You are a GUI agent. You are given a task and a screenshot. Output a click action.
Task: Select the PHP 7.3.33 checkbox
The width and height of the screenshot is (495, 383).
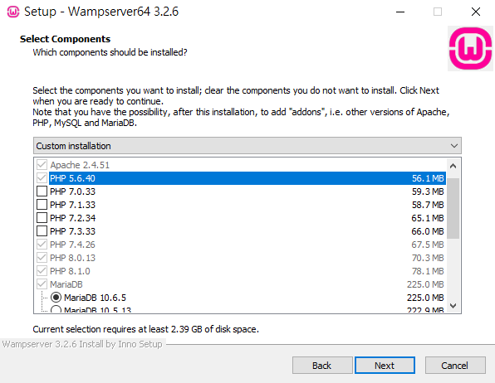click(42, 231)
